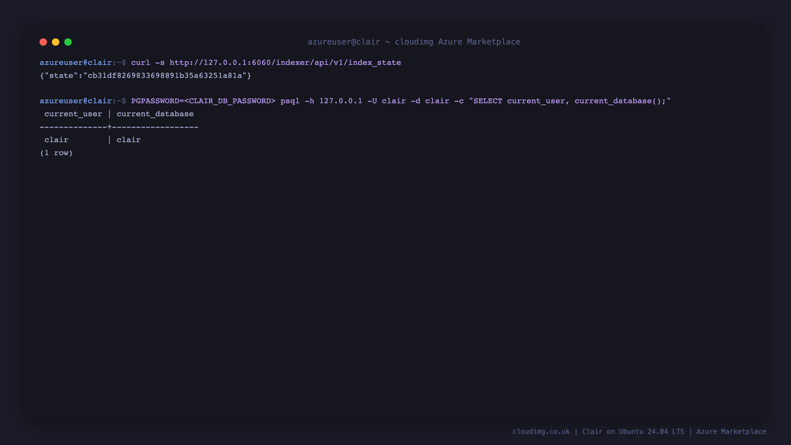Image resolution: width=791 pixels, height=445 pixels.
Task: Click the 'clair' value under current_user
Action: pos(56,140)
